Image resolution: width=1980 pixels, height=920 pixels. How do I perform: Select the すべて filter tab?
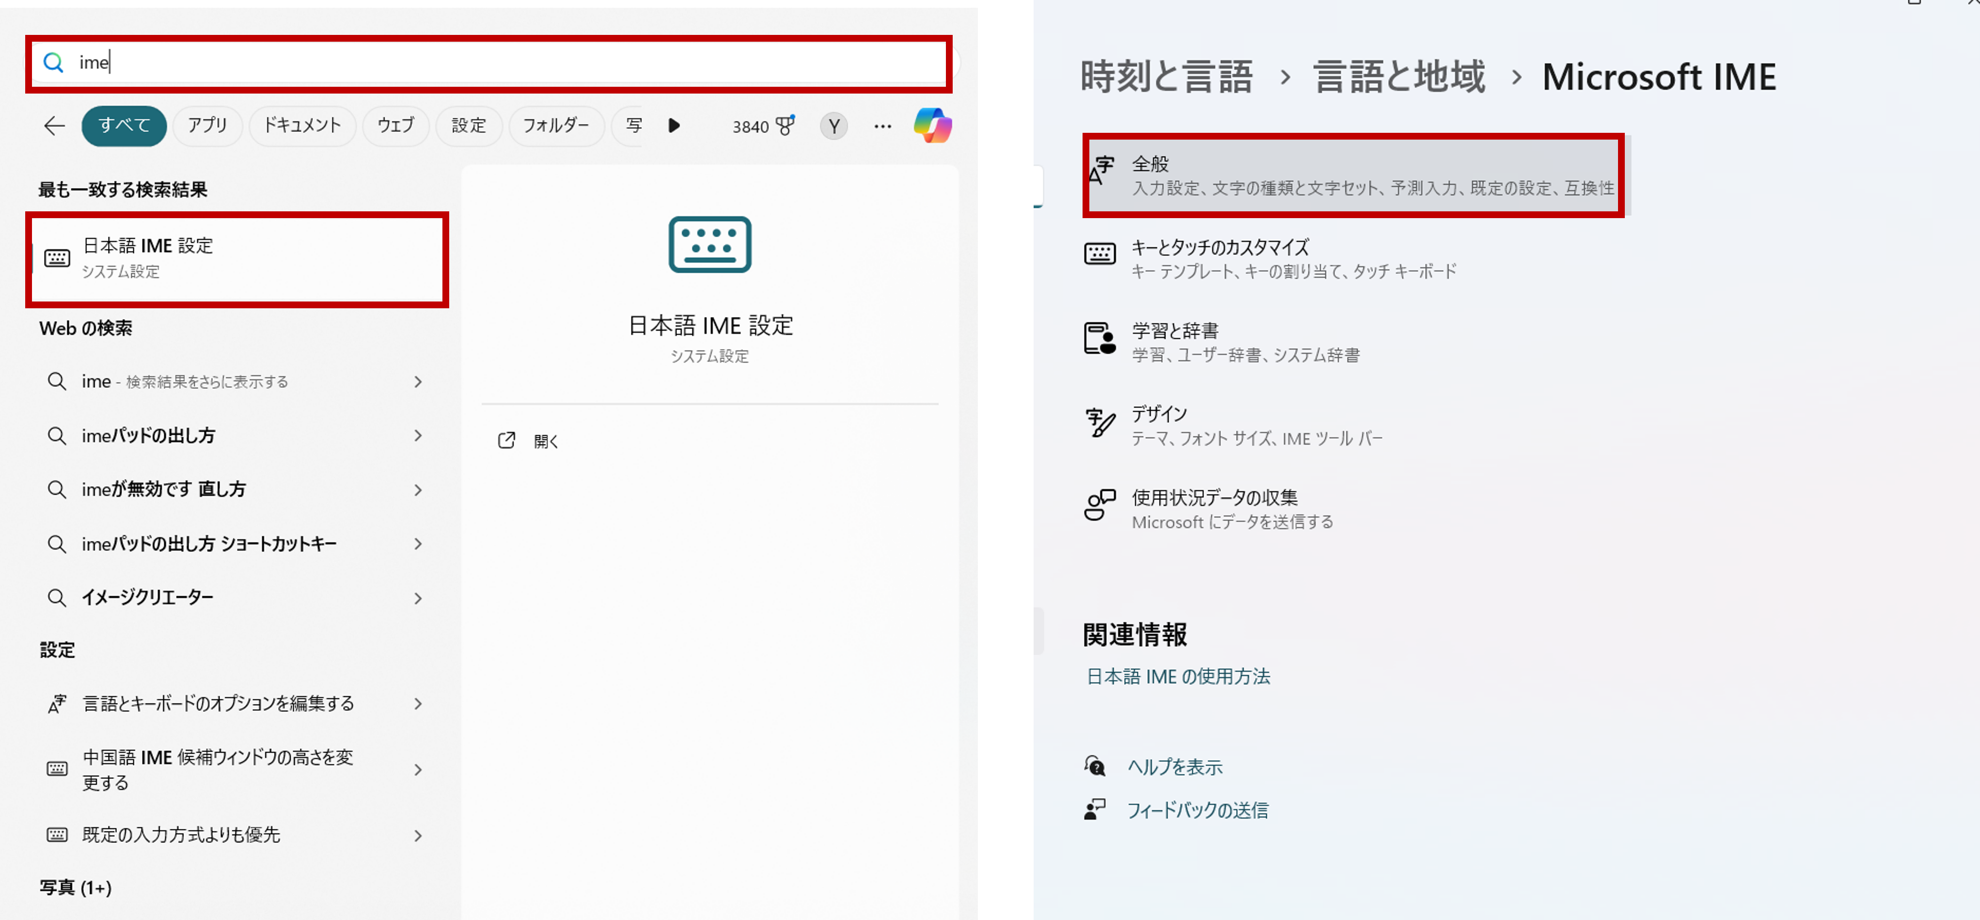[124, 125]
